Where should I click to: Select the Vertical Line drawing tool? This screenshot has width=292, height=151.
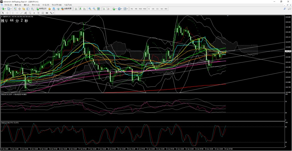[13, 13]
